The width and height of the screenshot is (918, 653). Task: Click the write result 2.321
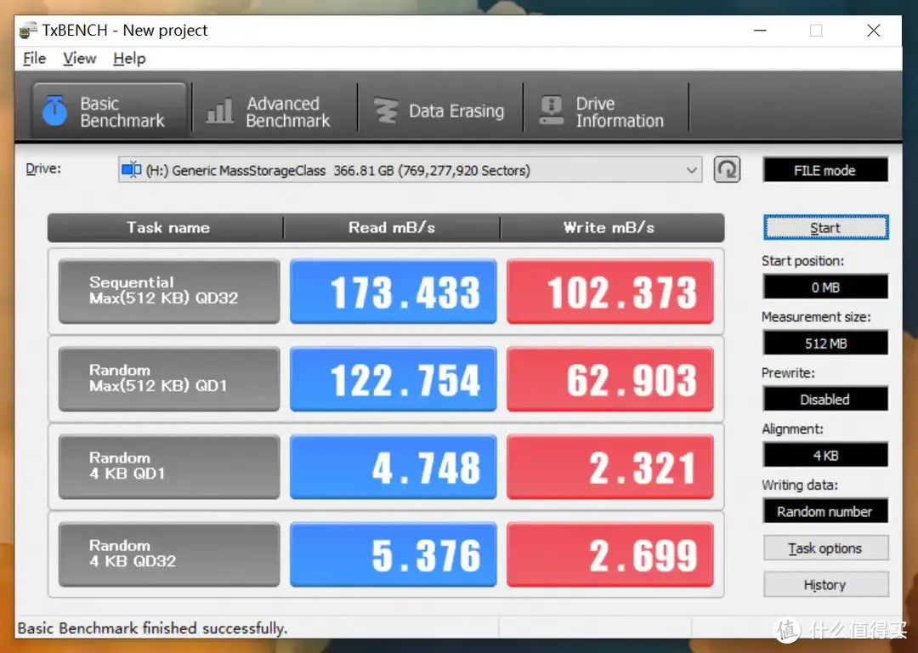[x=610, y=467]
